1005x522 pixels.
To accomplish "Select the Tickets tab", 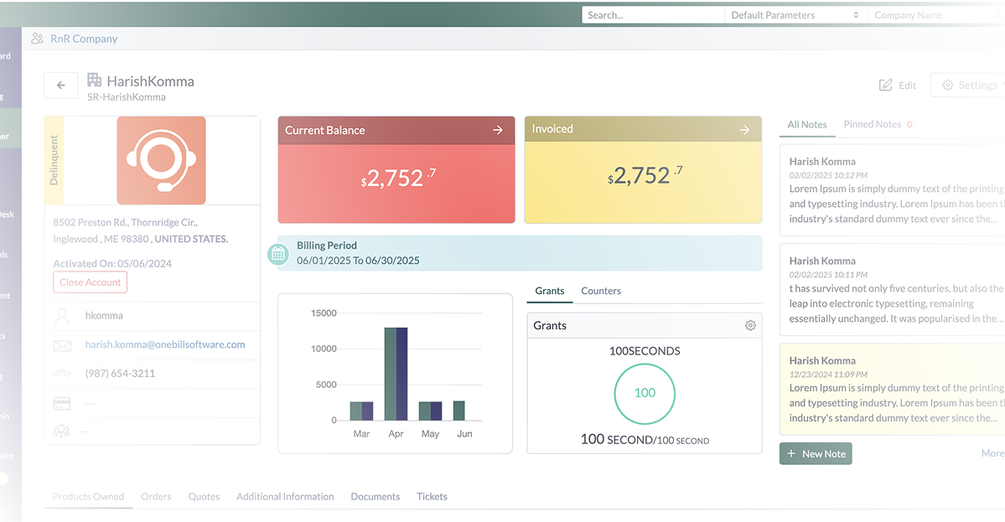I will click(432, 497).
